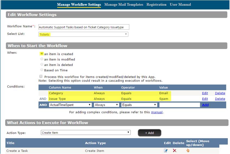Enable processing workflow for items created by this App

[x=41, y=76]
